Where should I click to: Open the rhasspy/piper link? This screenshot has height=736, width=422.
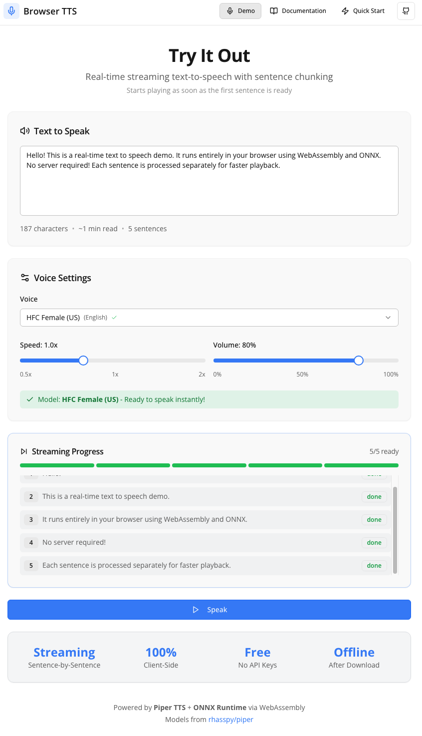(x=231, y=720)
